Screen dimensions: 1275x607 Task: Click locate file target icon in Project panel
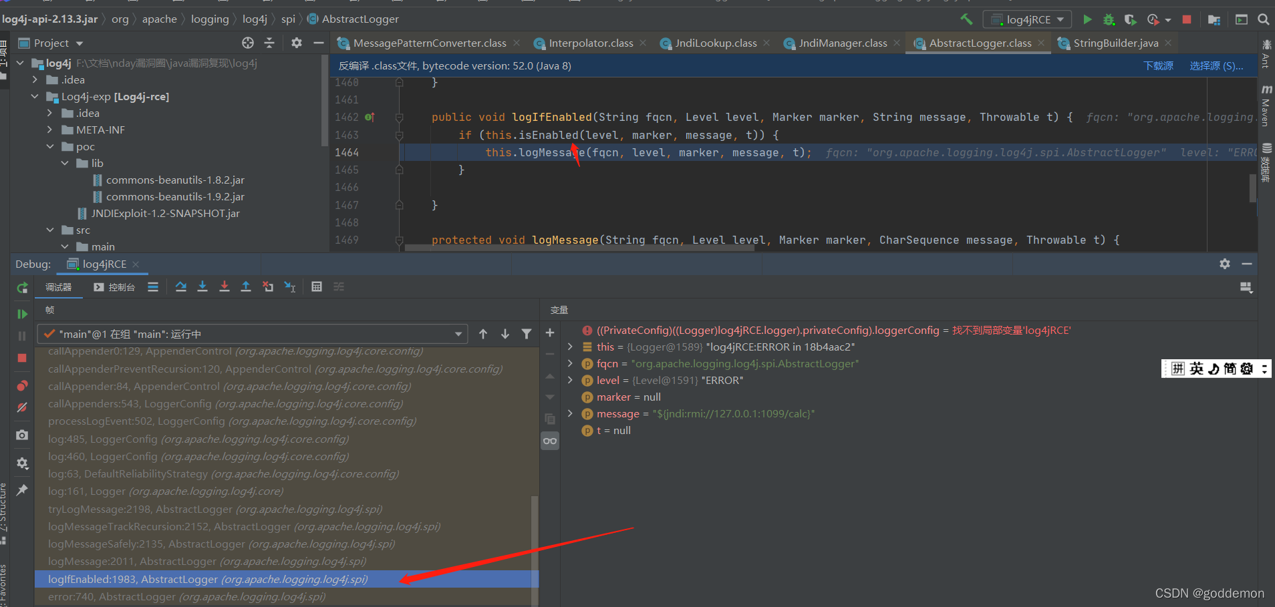point(248,43)
